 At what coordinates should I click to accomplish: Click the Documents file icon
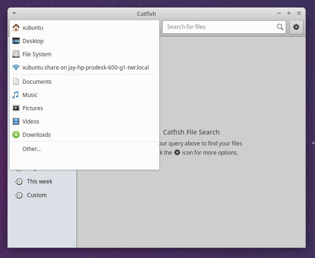tap(16, 81)
